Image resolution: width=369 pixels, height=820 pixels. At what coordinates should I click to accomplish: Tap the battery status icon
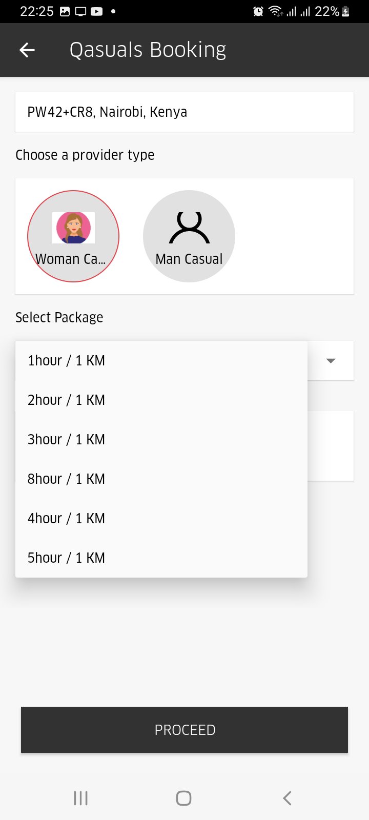click(345, 11)
